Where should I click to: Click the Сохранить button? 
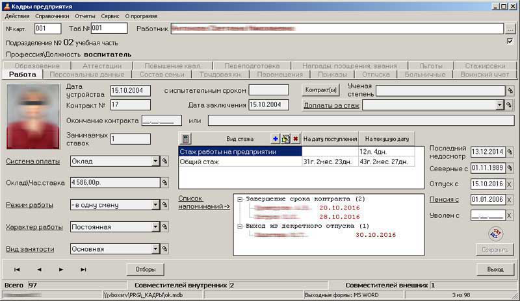[x=495, y=250]
